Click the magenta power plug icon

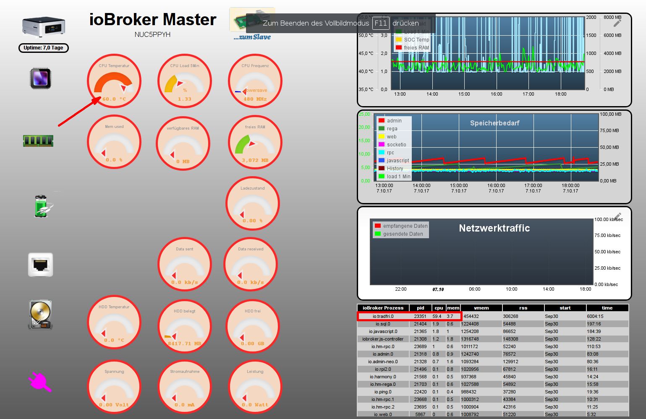point(39,382)
